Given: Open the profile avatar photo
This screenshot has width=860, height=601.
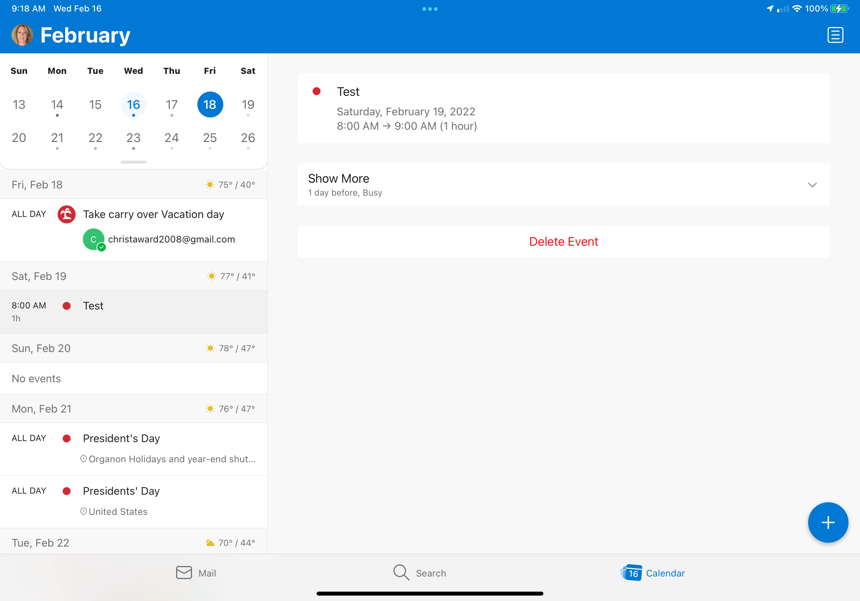Looking at the screenshot, I should point(22,35).
